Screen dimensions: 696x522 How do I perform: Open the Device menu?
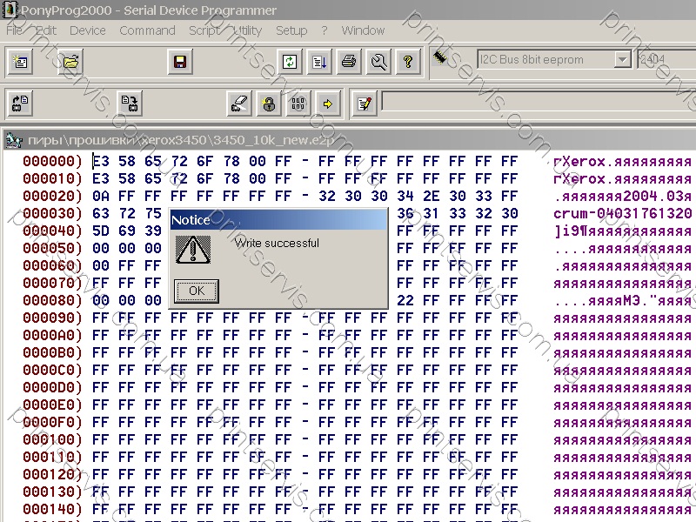tap(88, 30)
